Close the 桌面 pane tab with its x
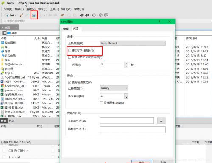 16,27
